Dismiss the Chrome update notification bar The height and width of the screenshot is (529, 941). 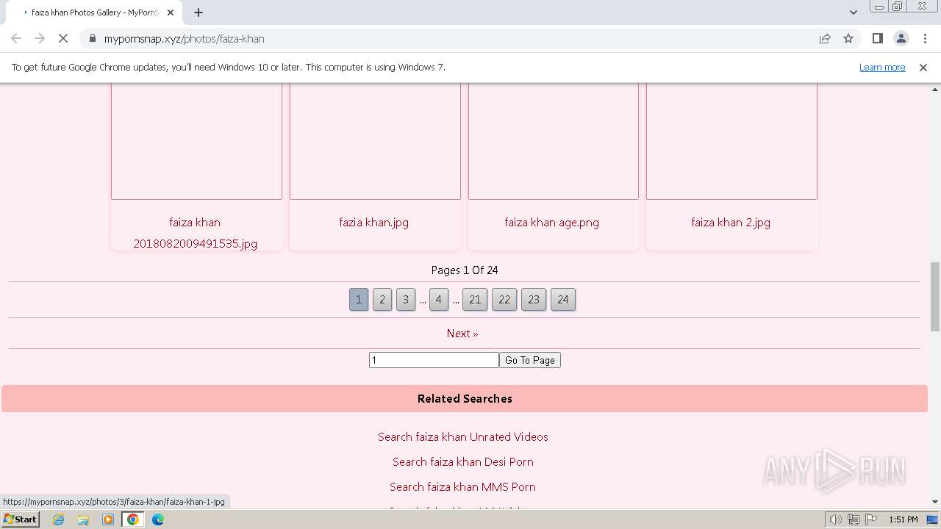pos(923,68)
